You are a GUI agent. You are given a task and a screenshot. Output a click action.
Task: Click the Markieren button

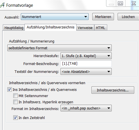(103, 17)
